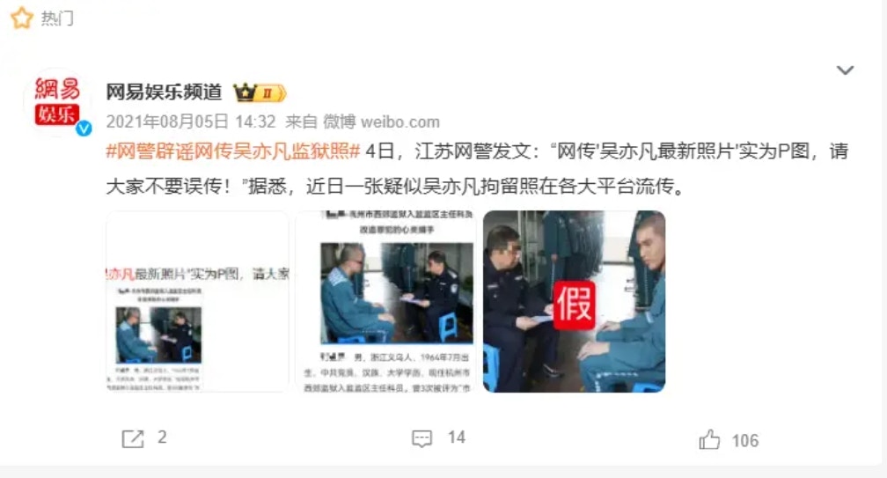
Task: Open the first attached image thumbnail
Action: click(197, 302)
